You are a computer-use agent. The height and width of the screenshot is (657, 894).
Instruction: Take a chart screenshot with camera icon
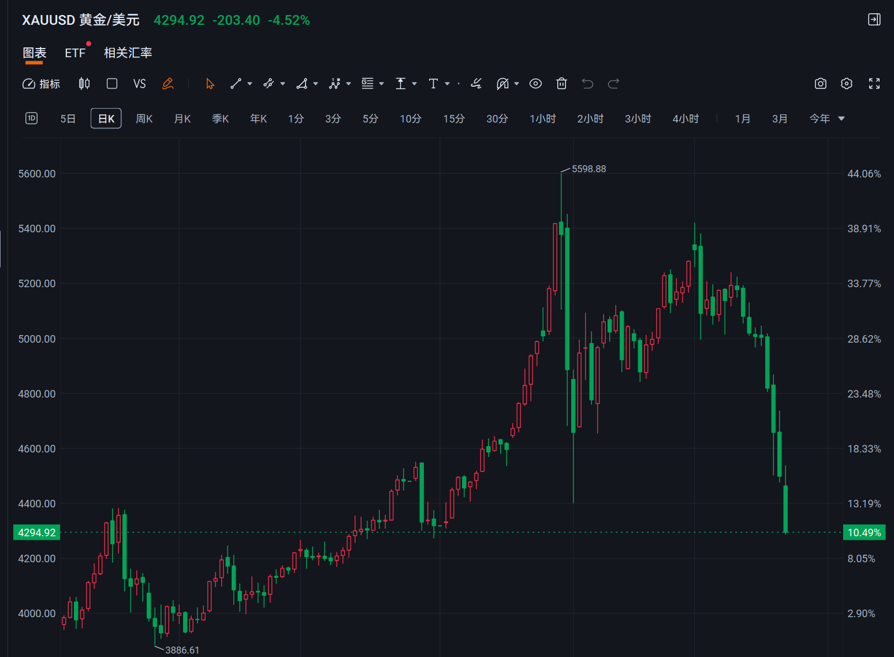[820, 84]
